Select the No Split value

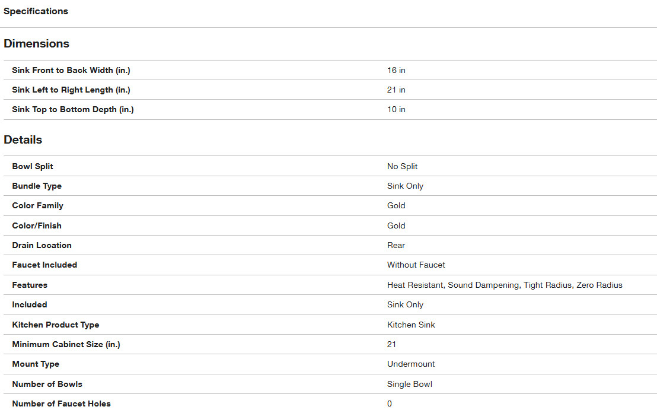[x=402, y=166]
